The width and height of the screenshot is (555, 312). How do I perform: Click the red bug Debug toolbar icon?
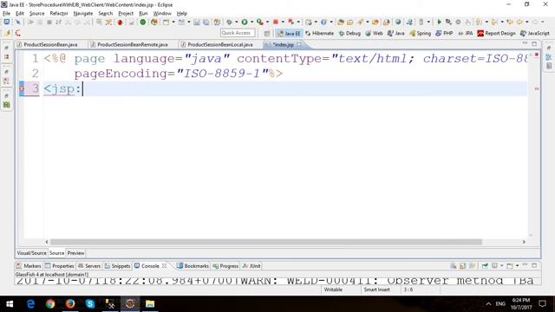(x=120, y=23)
